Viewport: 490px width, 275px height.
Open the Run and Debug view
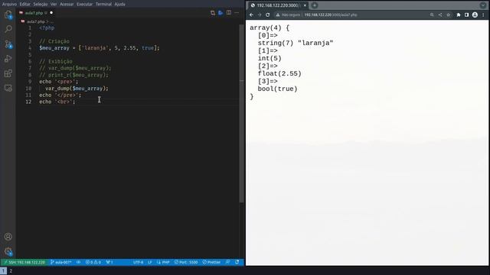pyautogui.click(x=8, y=59)
